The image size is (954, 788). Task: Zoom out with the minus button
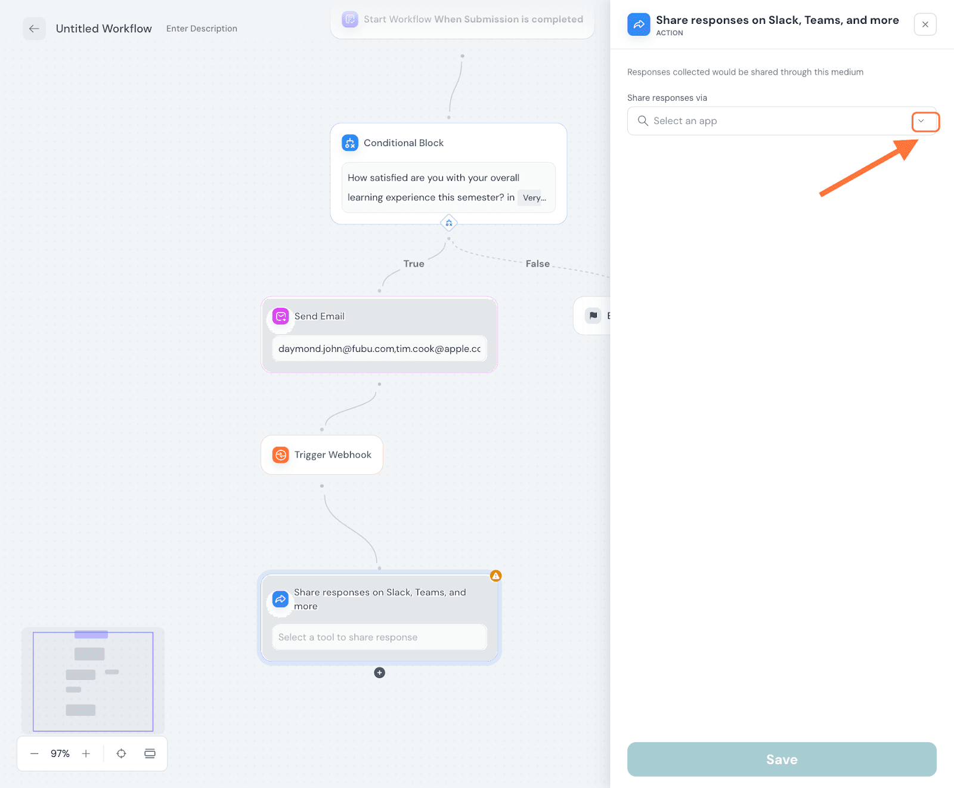point(35,753)
